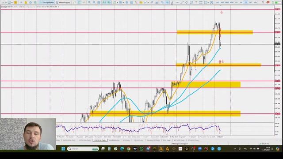Image resolution: width=283 pixels, height=159 pixels.
Task: Toggle chart shift from right border
Action: (x=109, y=3)
